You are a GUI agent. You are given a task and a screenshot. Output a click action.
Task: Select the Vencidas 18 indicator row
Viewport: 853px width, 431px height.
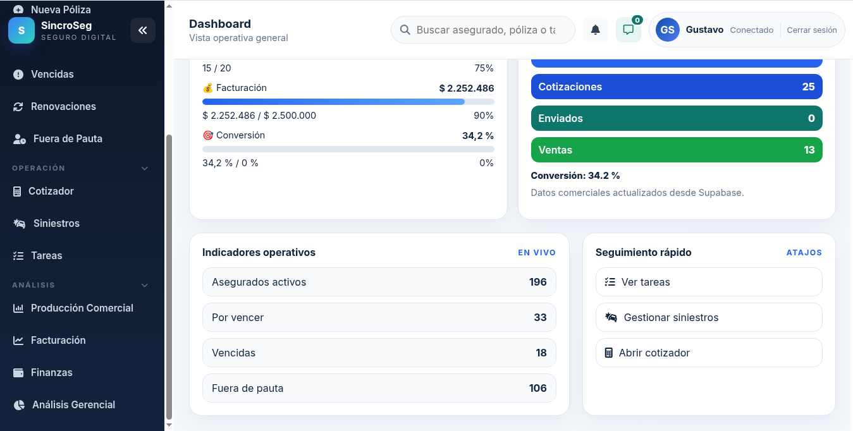(x=379, y=353)
